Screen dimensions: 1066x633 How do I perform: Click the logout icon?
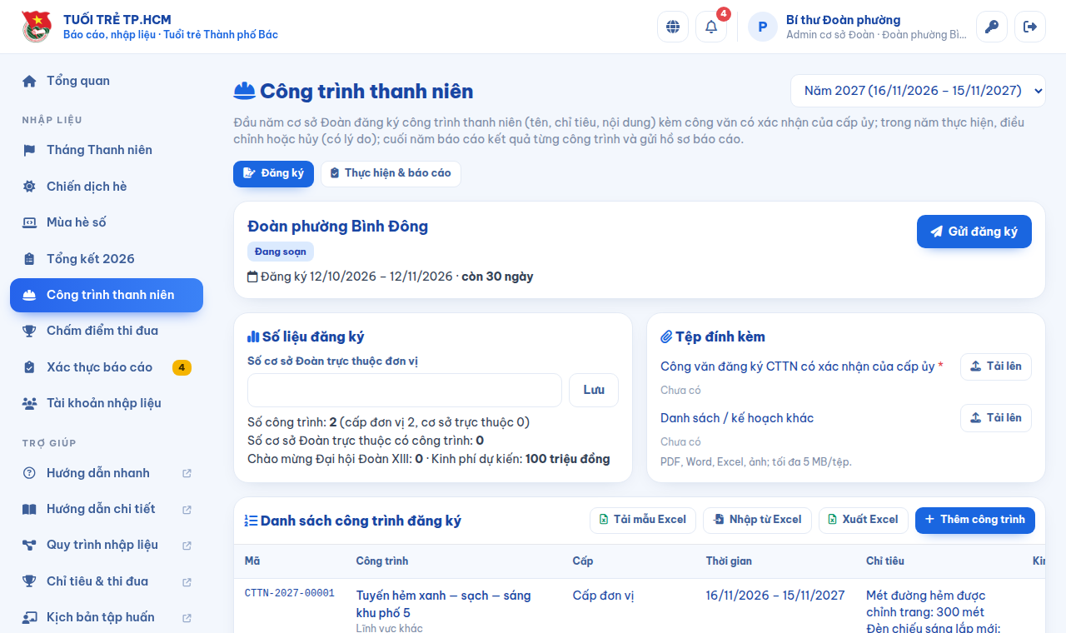pyautogui.click(x=1030, y=27)
